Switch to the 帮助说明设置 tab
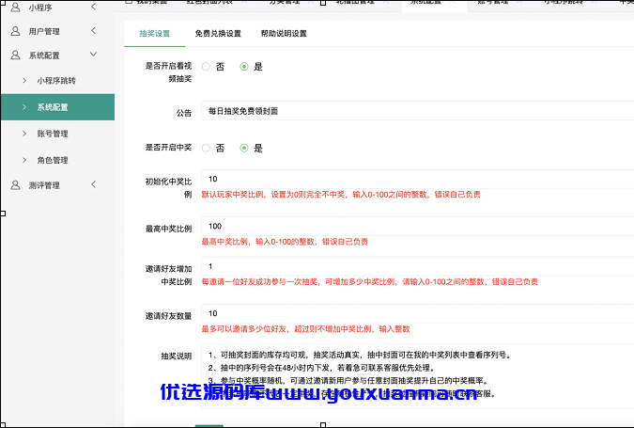 [284, 34]
